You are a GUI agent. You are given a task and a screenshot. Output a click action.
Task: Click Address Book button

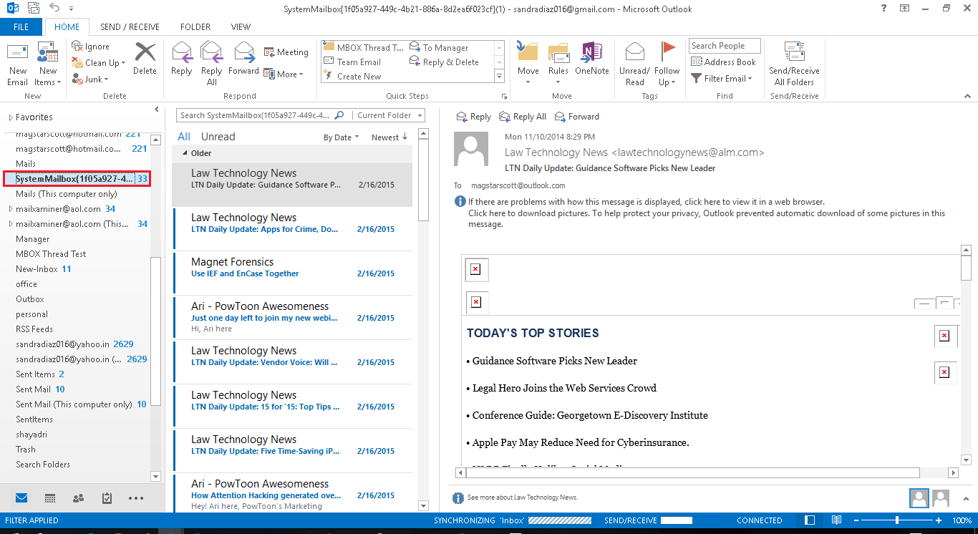pyautogui.click(x=723, y=62)
